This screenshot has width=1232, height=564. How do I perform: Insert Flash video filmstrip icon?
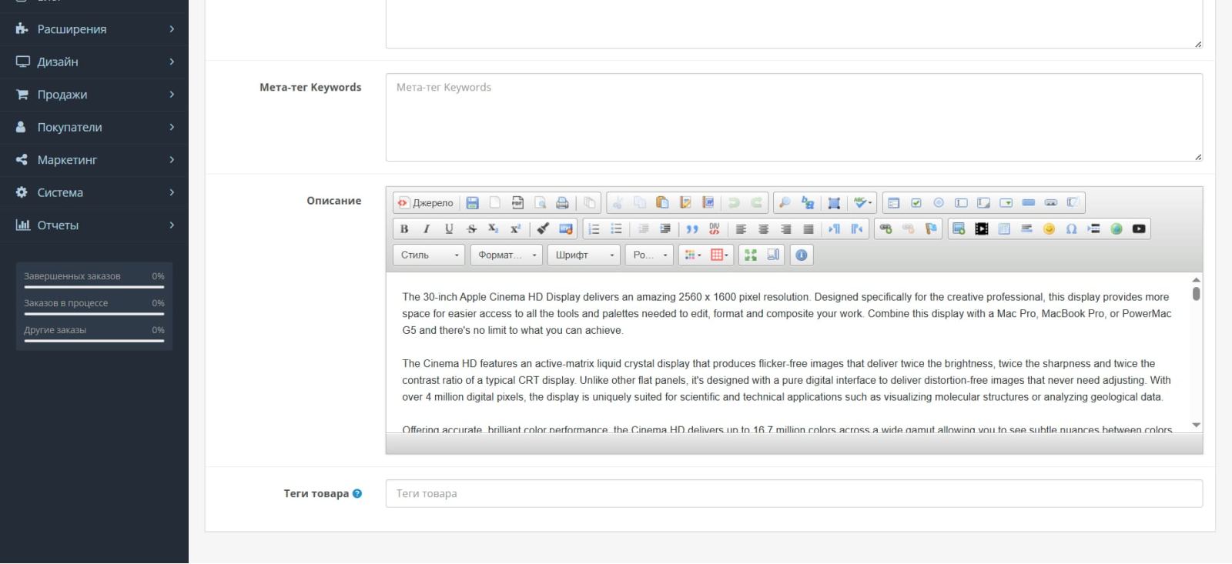982,229
